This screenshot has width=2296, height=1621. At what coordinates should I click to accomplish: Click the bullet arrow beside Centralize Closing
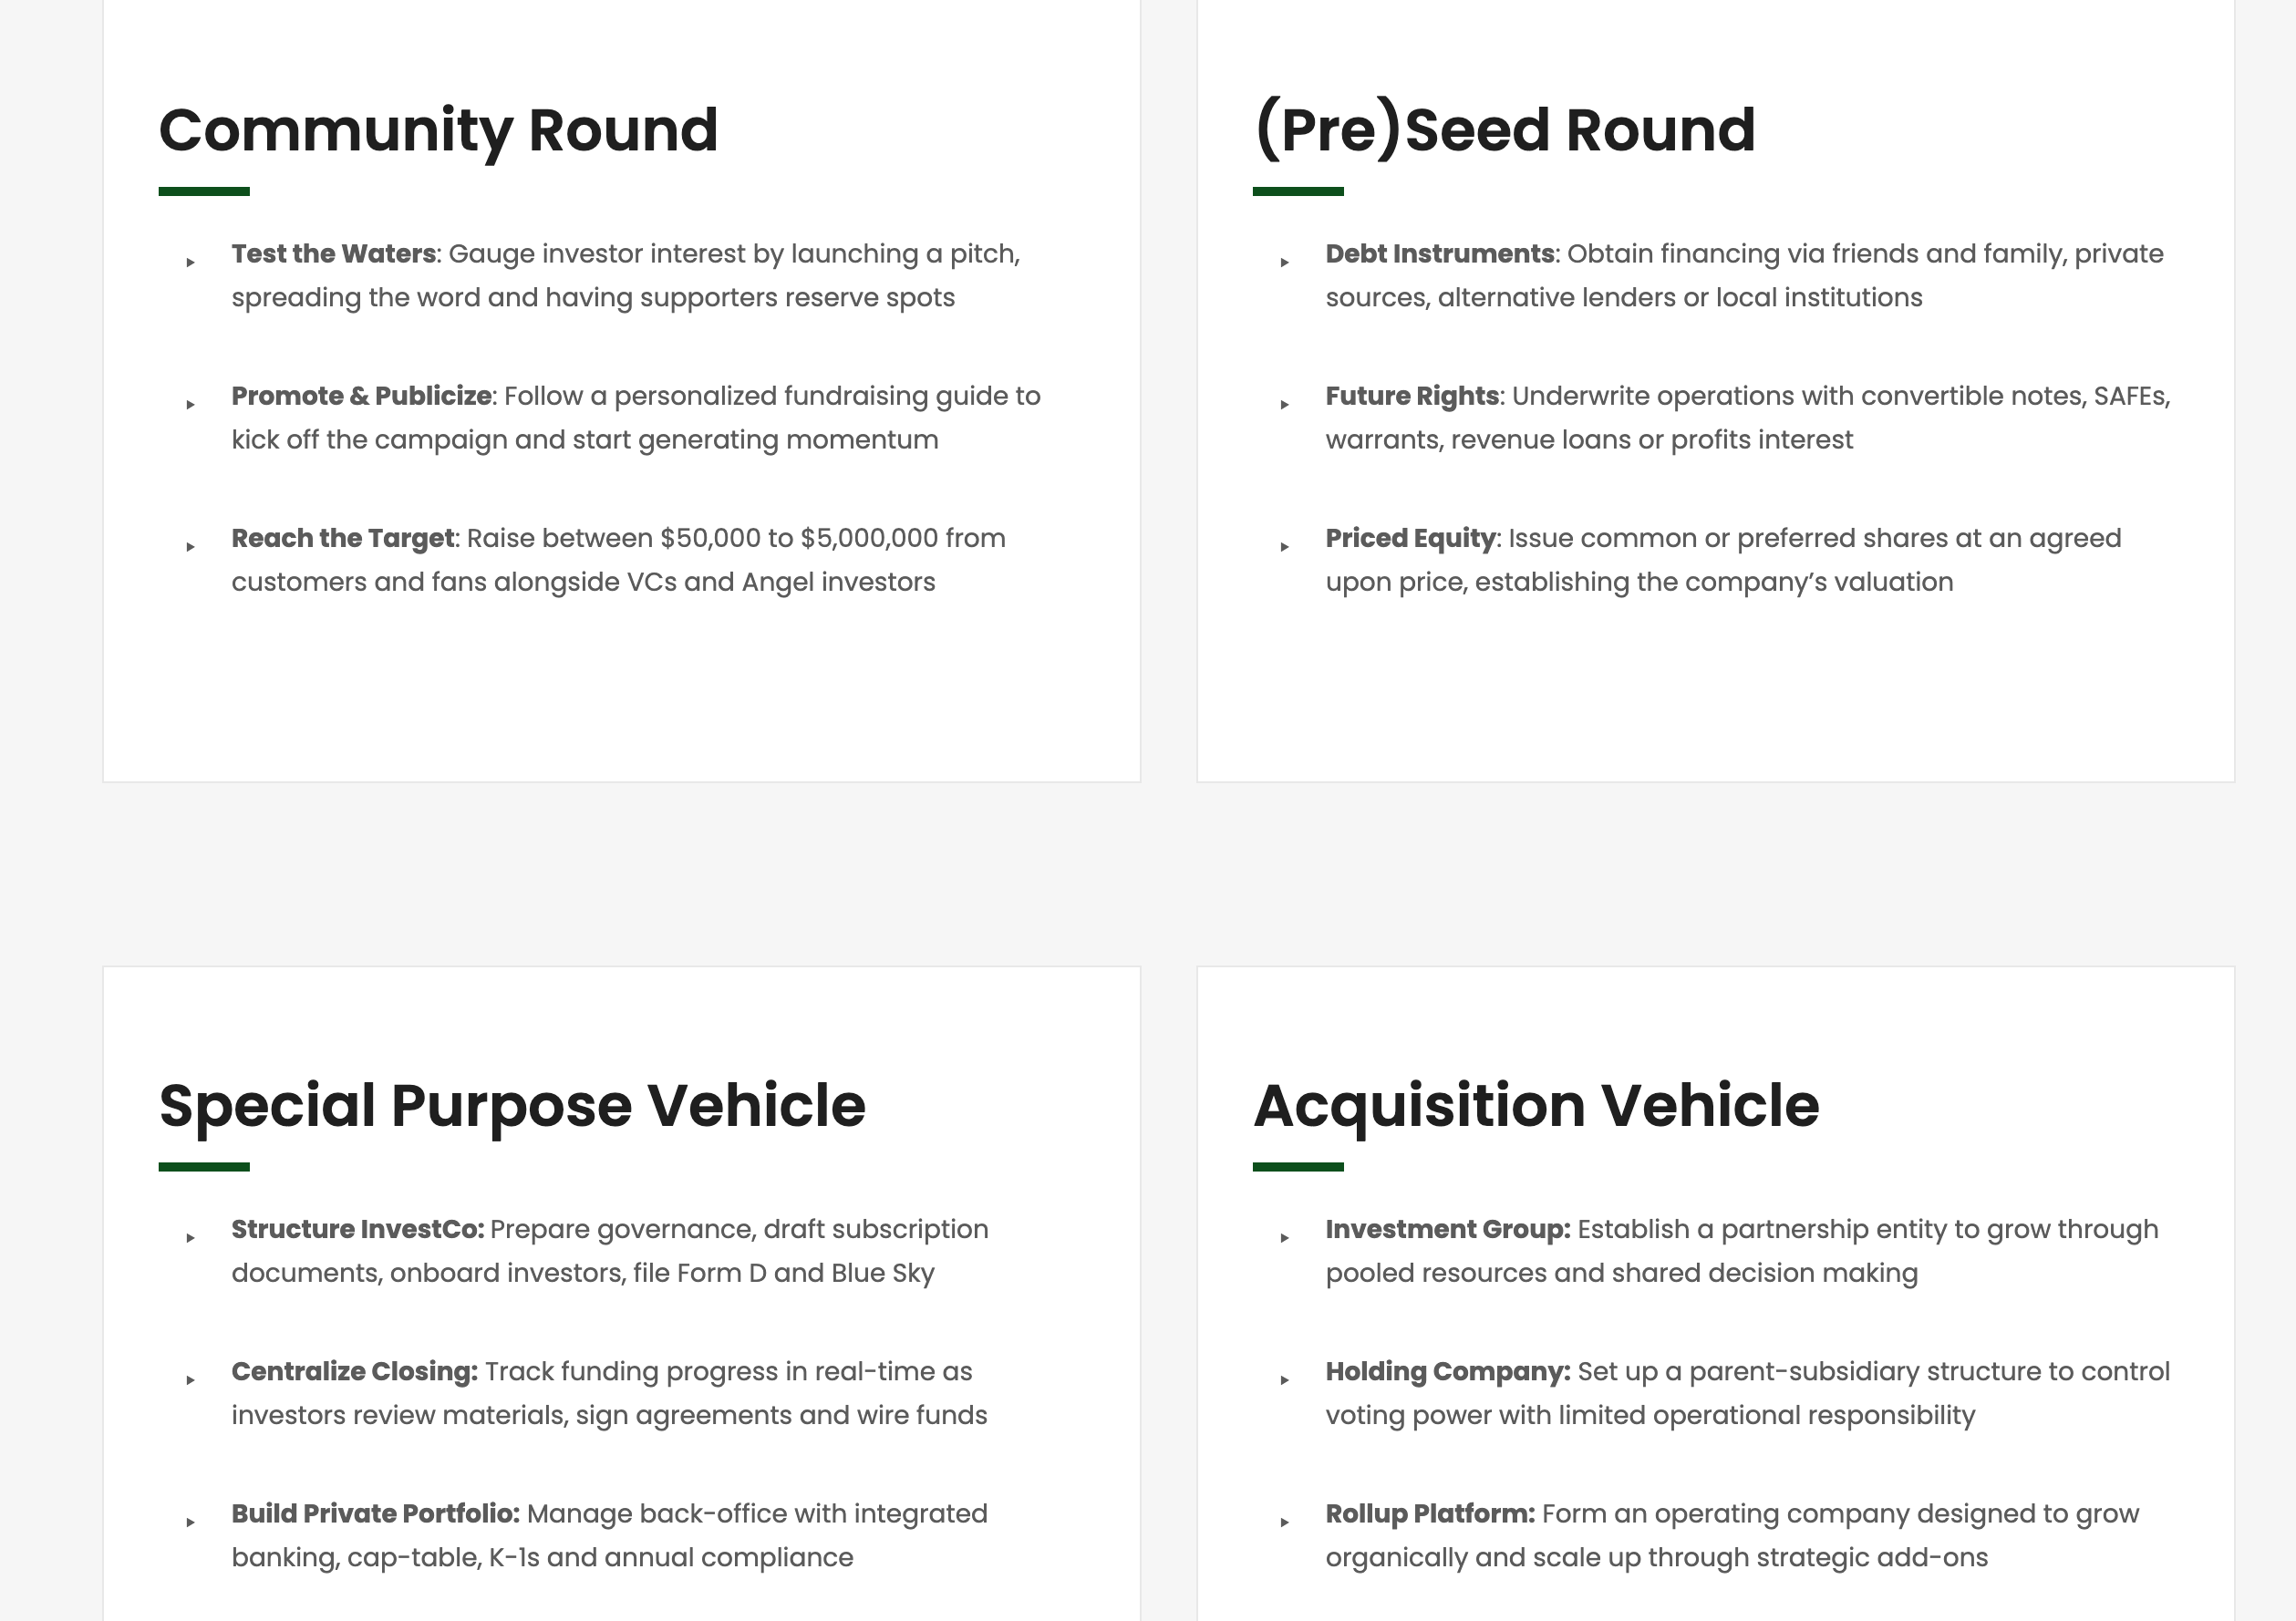(190, 1380)
